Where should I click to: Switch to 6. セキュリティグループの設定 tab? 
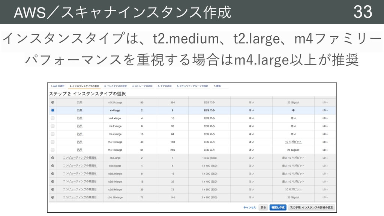192,86
